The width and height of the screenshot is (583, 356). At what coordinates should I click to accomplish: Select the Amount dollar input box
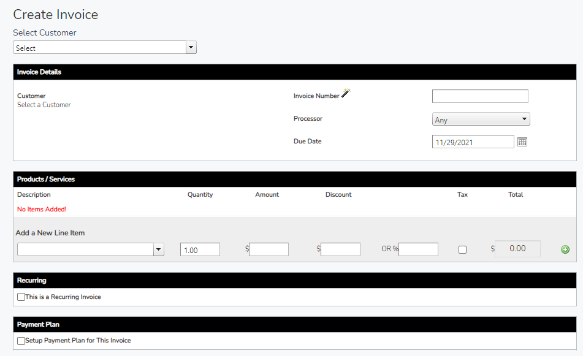click(x=269, y=249)
